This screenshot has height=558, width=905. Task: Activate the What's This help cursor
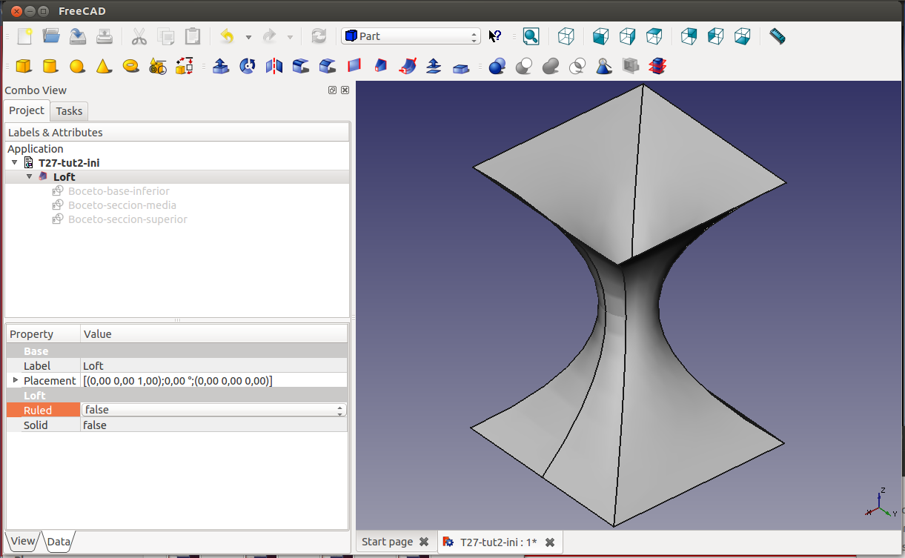495,36
